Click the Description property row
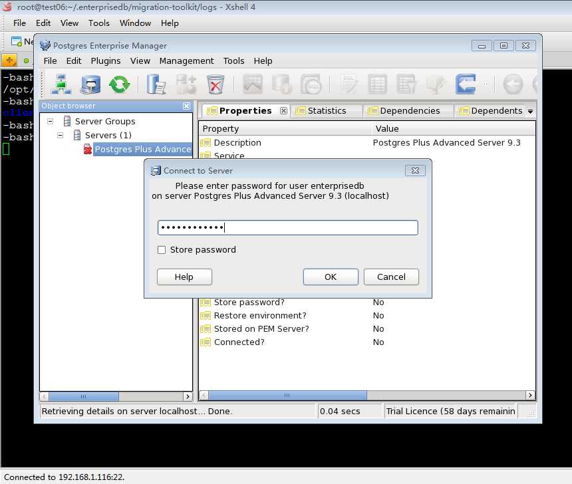572x484 pixels. (367, 143)
